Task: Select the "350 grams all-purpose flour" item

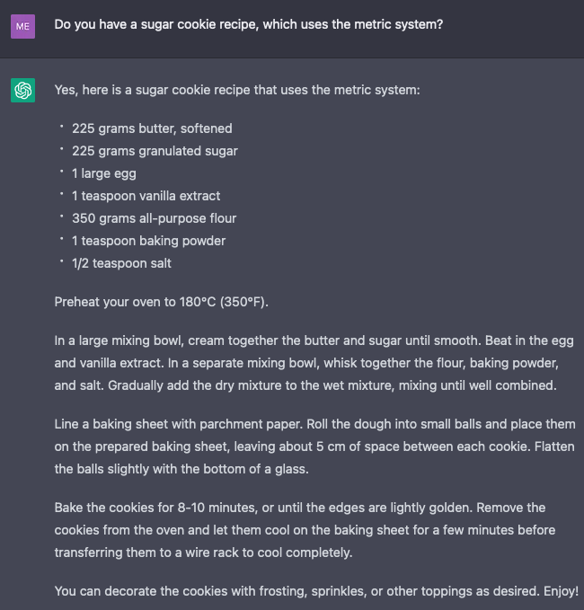Action: point(154,218)
